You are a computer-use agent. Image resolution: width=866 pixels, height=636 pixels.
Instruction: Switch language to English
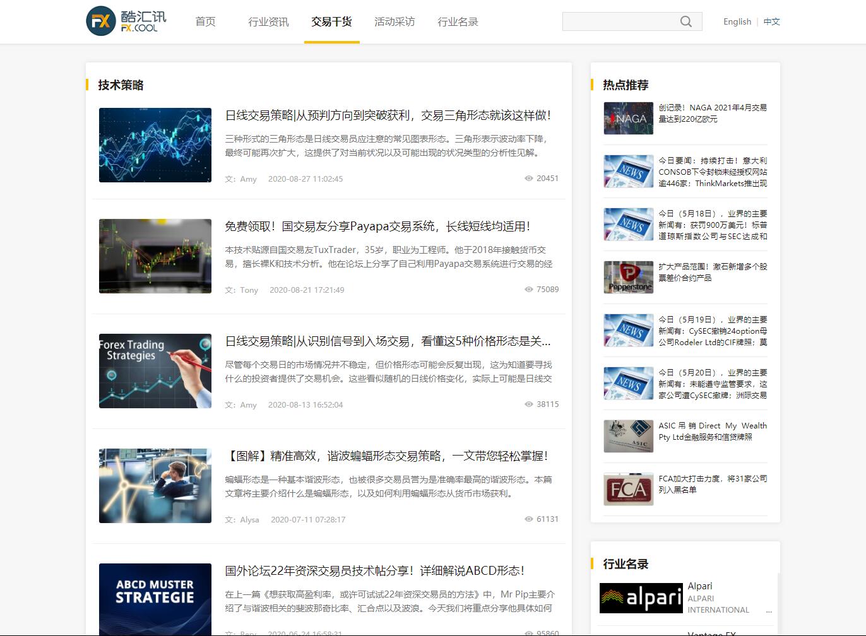click(737, 21)
